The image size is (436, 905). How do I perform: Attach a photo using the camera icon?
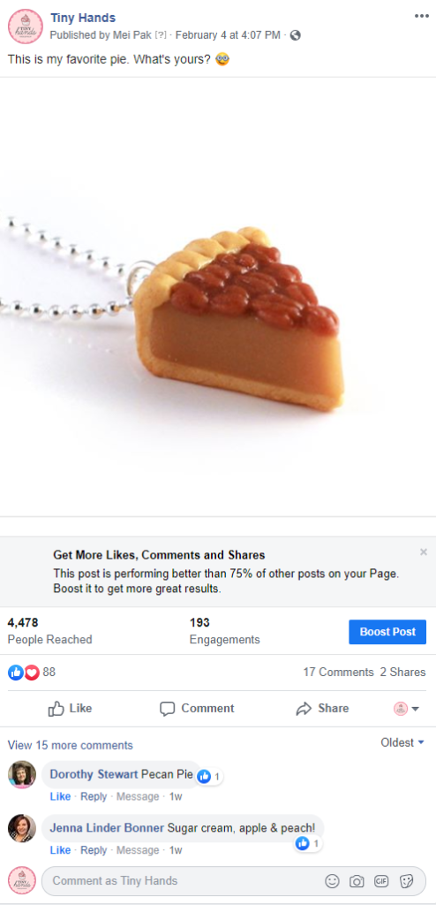(357, 881)
